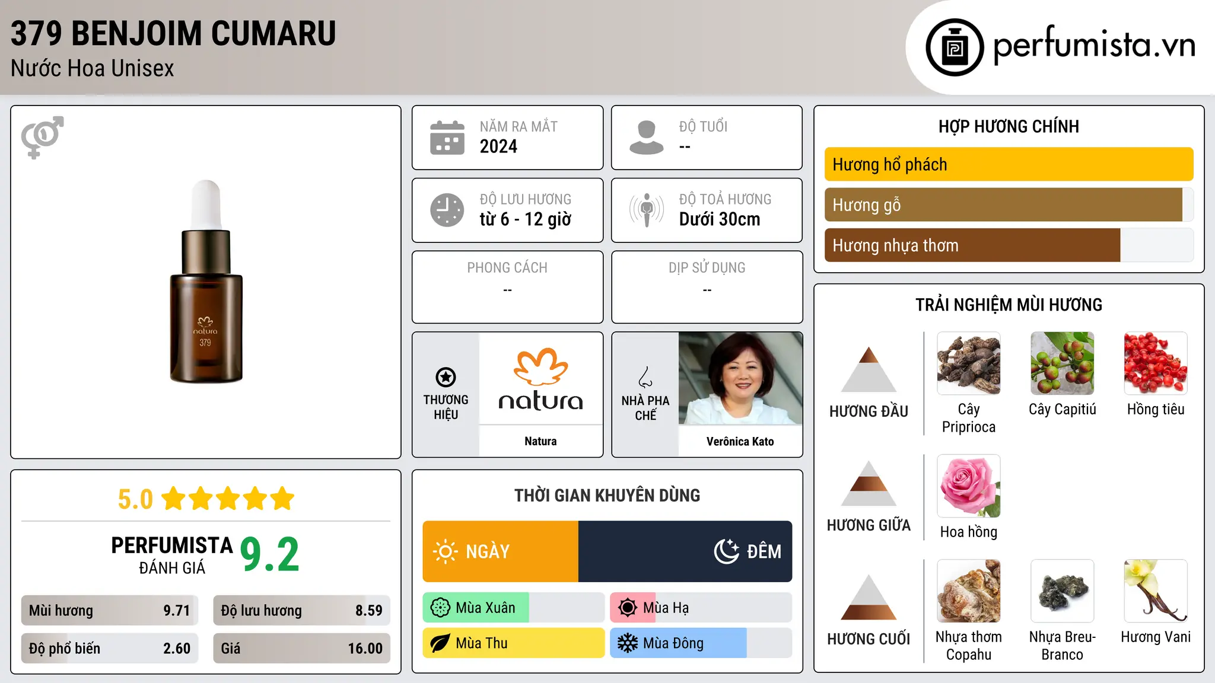Select the Nhựa thơm Copahu note image
The width and height of the screenshot is (1215, 683).
tap(969, 591)
